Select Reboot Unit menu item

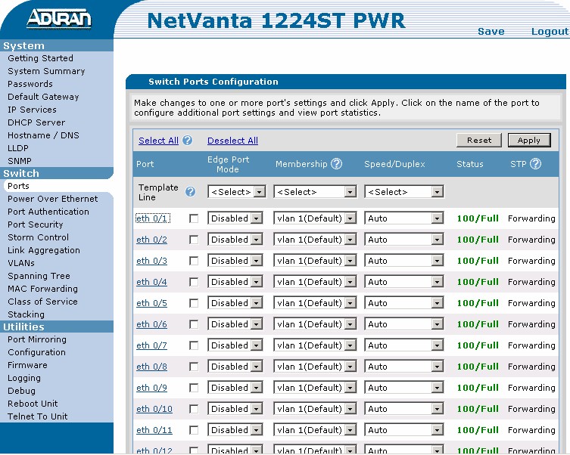(x=33, y=404)
